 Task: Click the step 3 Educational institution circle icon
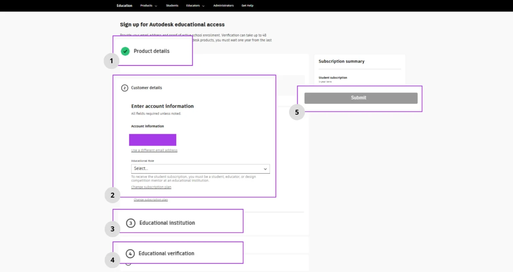click(131, 223)
